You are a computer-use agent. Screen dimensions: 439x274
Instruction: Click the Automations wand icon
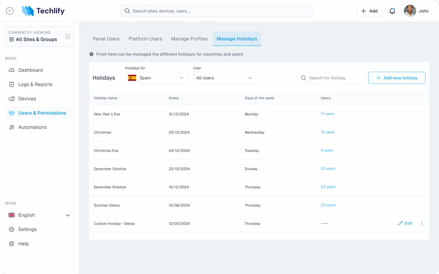[11, 127]
